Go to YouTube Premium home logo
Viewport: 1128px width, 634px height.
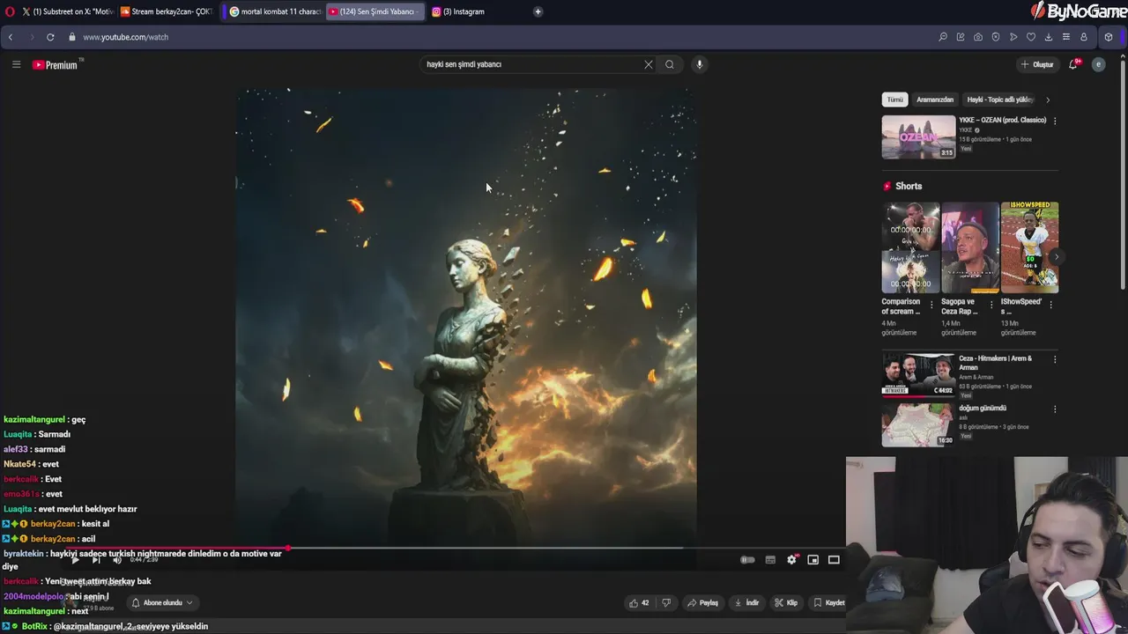tap(56, 64)
